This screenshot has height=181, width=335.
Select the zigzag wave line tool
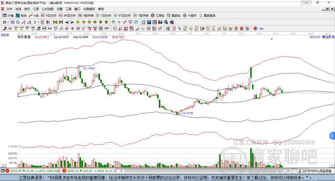pos(143,29)
